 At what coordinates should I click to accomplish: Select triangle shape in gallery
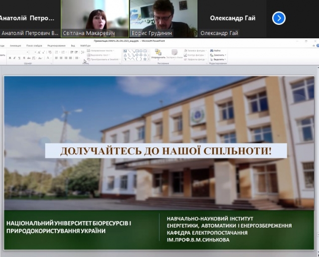pos(125,55)
